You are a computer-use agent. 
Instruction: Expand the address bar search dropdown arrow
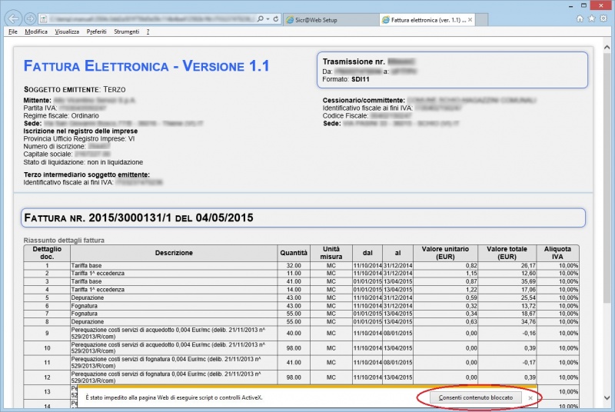(x=266, y=18)
